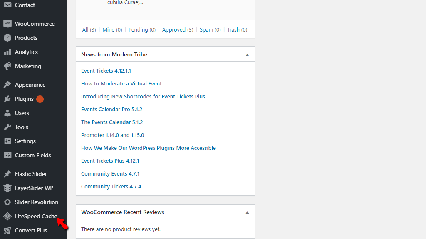Open the Community Events 4.7.1 link
The image size is (426, 239).
[110, 174]
